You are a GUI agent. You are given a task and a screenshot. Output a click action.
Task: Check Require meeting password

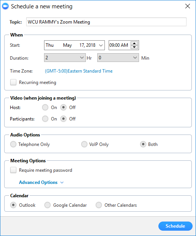point(13,170)
